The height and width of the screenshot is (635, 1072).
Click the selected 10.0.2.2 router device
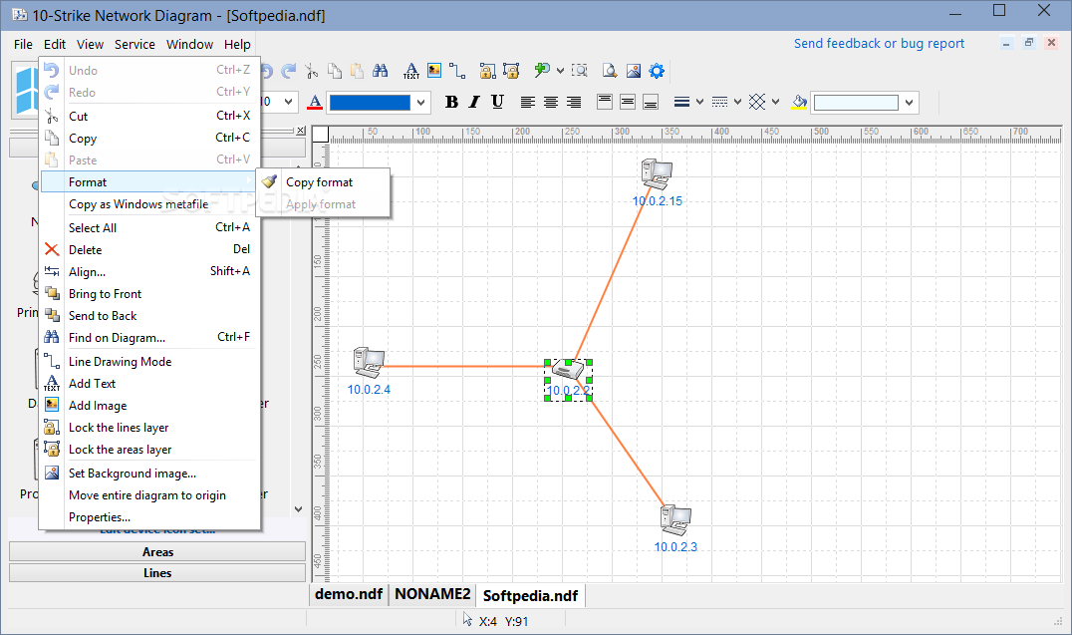(x=568, y=370)
